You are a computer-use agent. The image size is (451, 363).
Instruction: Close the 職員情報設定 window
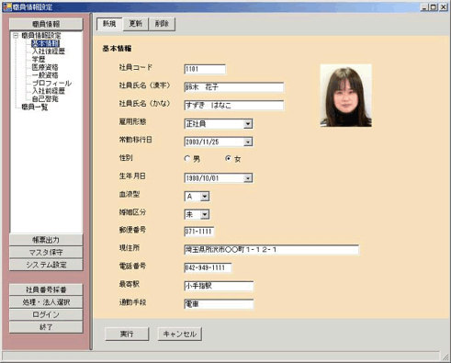[x=444, y=7]
